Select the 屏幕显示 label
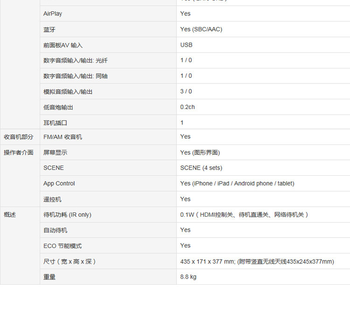 [x=55, y=152]
